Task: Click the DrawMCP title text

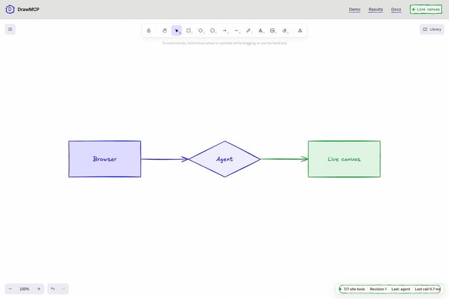Action: click(x=28, y=9)
